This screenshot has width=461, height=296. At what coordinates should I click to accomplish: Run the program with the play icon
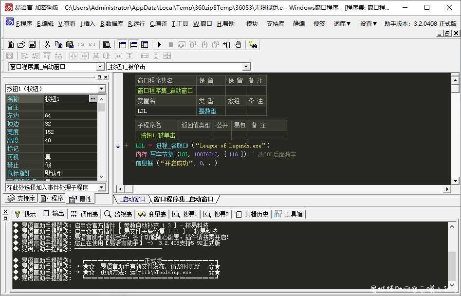coord(159,45)
